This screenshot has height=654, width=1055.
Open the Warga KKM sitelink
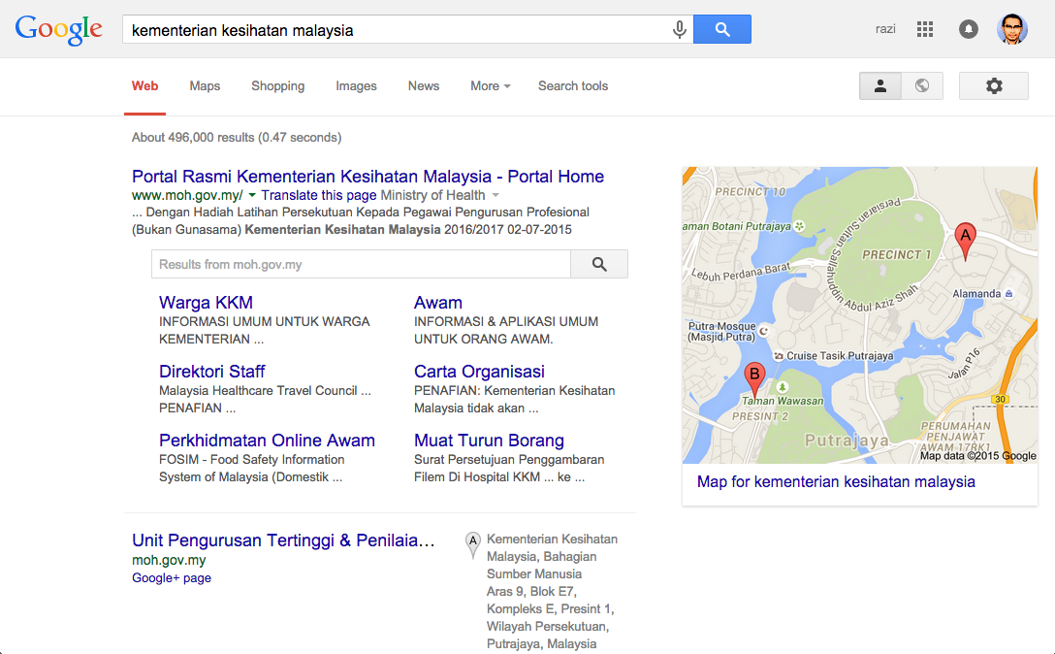click(x=206, y=303)
